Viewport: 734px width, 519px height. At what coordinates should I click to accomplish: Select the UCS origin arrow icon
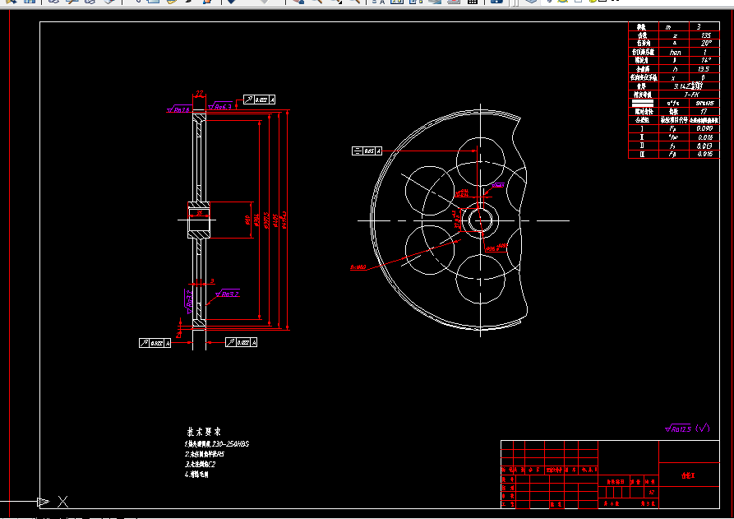click(43, 502)
